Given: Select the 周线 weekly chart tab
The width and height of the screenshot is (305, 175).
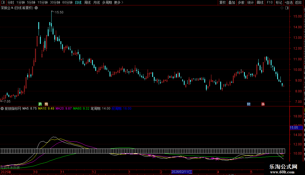Looking at the screenshot, I should pyautogui.click(x=87, y=2).
